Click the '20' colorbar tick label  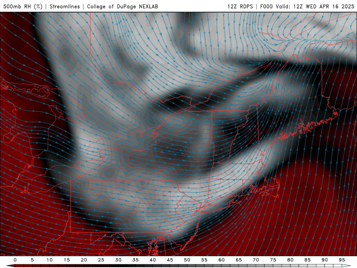click(x=84, y=260)
